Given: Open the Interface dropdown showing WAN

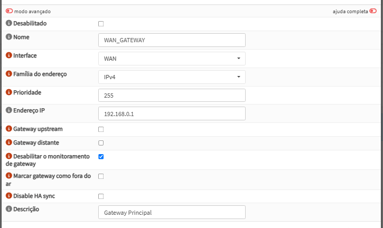Looking at the screenshot, I should click(x=172, y=59).
